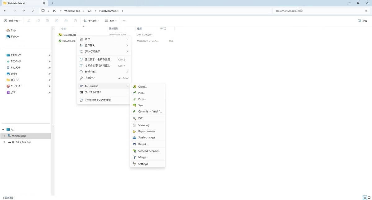Screen dimensions: 372x200
Task: Start a Push from the TortoiseGit submenu
Action: [141, 99]
